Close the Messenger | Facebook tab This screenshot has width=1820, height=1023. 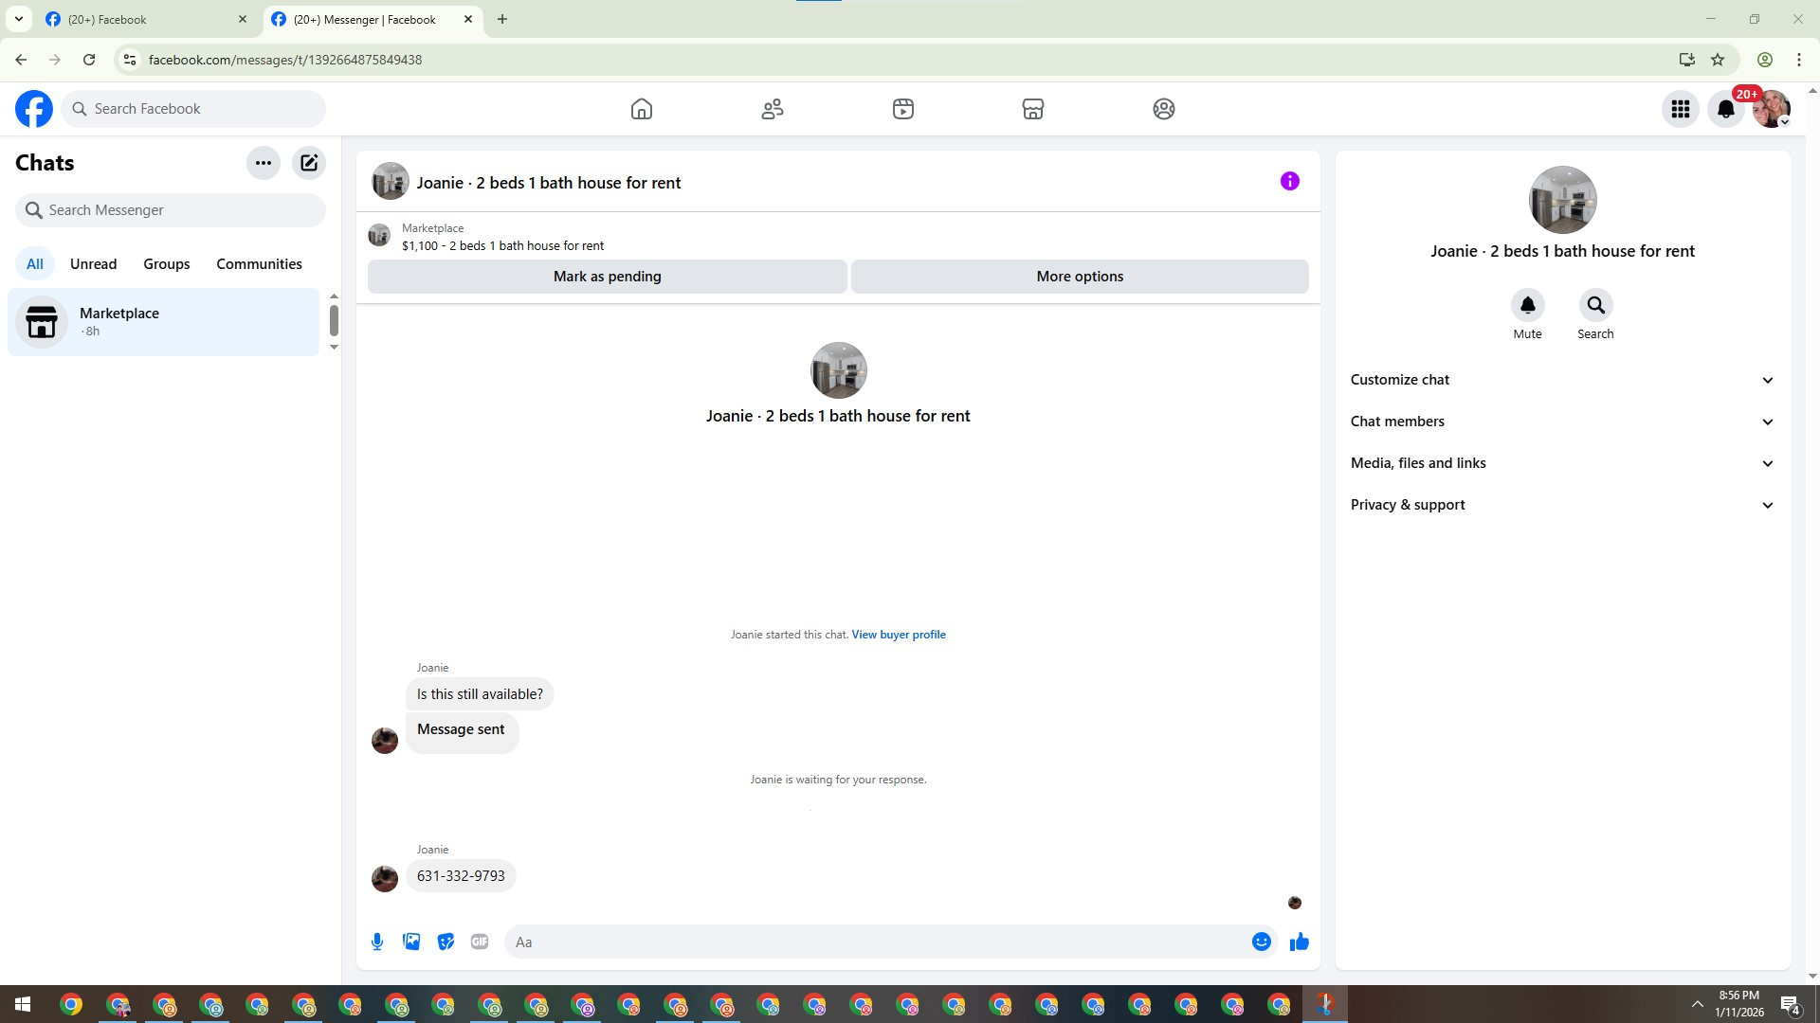(x=468, y=19)
